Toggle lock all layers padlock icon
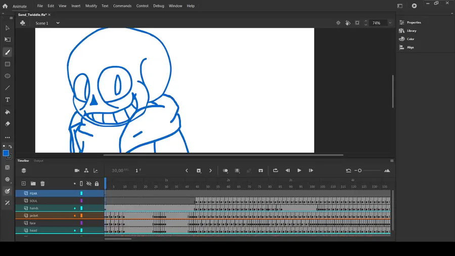This screenshot has height=256, width=455. pyautogui.click(x=97, y=184)
